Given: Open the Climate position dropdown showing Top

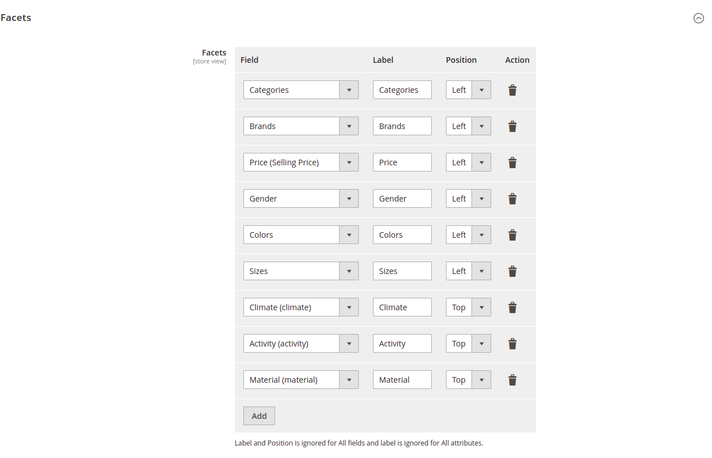Looking at the screenshot, I should tap(482, 307).
